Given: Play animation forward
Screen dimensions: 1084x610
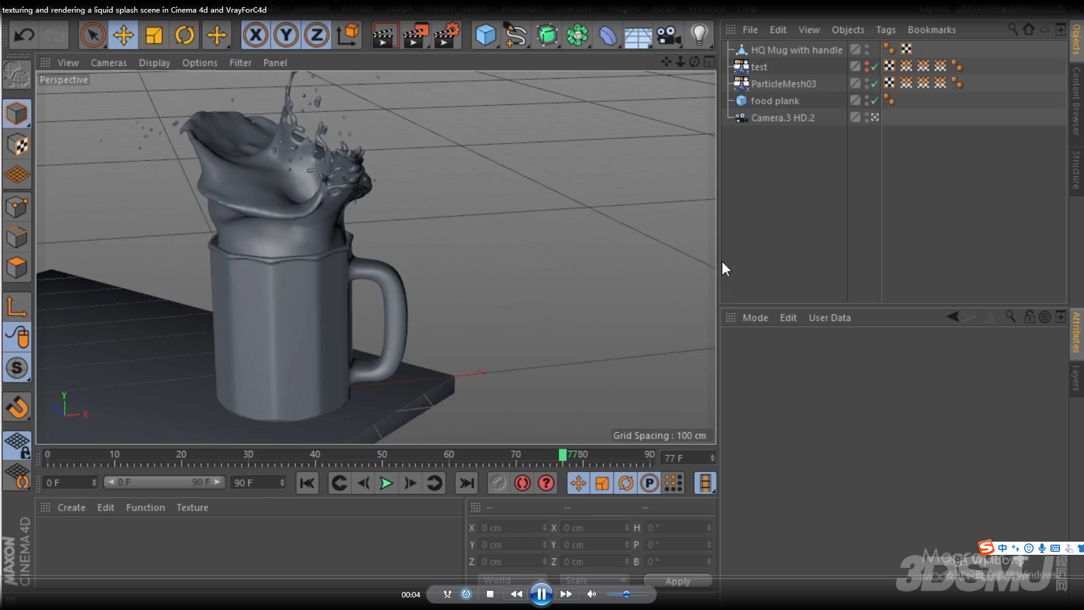Looking at the screenshot, I should (x=387, y=483).
